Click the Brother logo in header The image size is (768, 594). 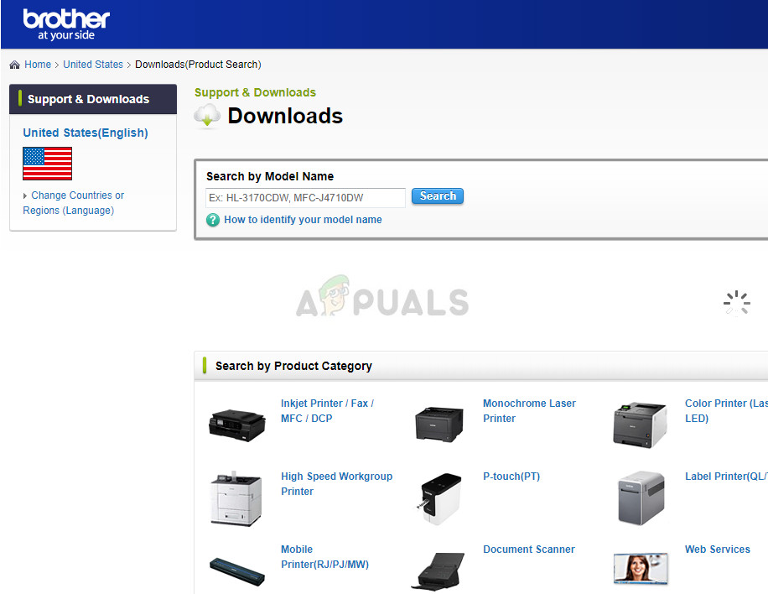click(x=66, y=24)
